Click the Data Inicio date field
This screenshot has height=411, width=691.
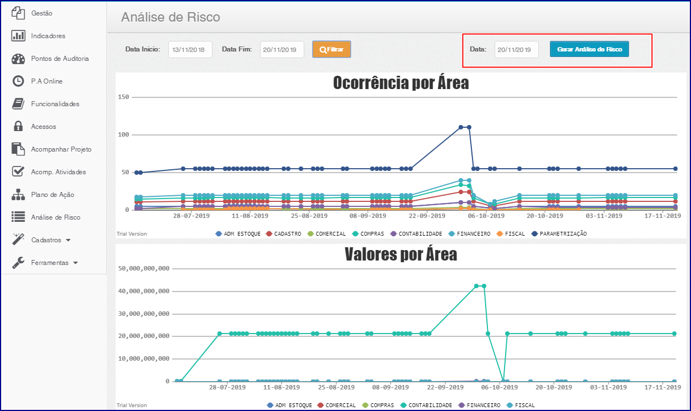(x=190, y=50)
